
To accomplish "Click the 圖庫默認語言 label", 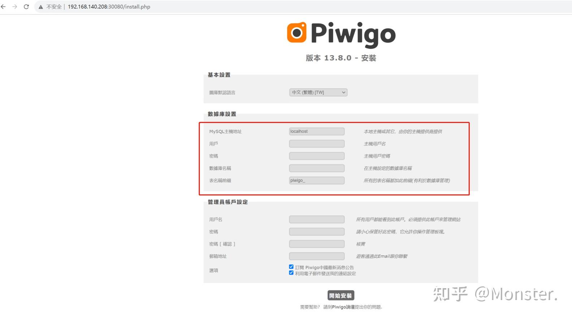I will point(222,92).
